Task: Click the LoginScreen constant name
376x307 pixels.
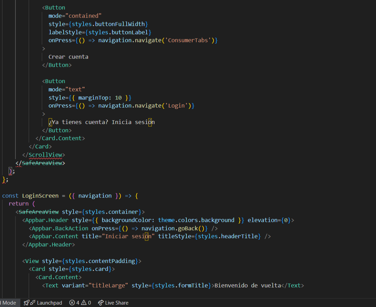Action: [x=40, y=196]
